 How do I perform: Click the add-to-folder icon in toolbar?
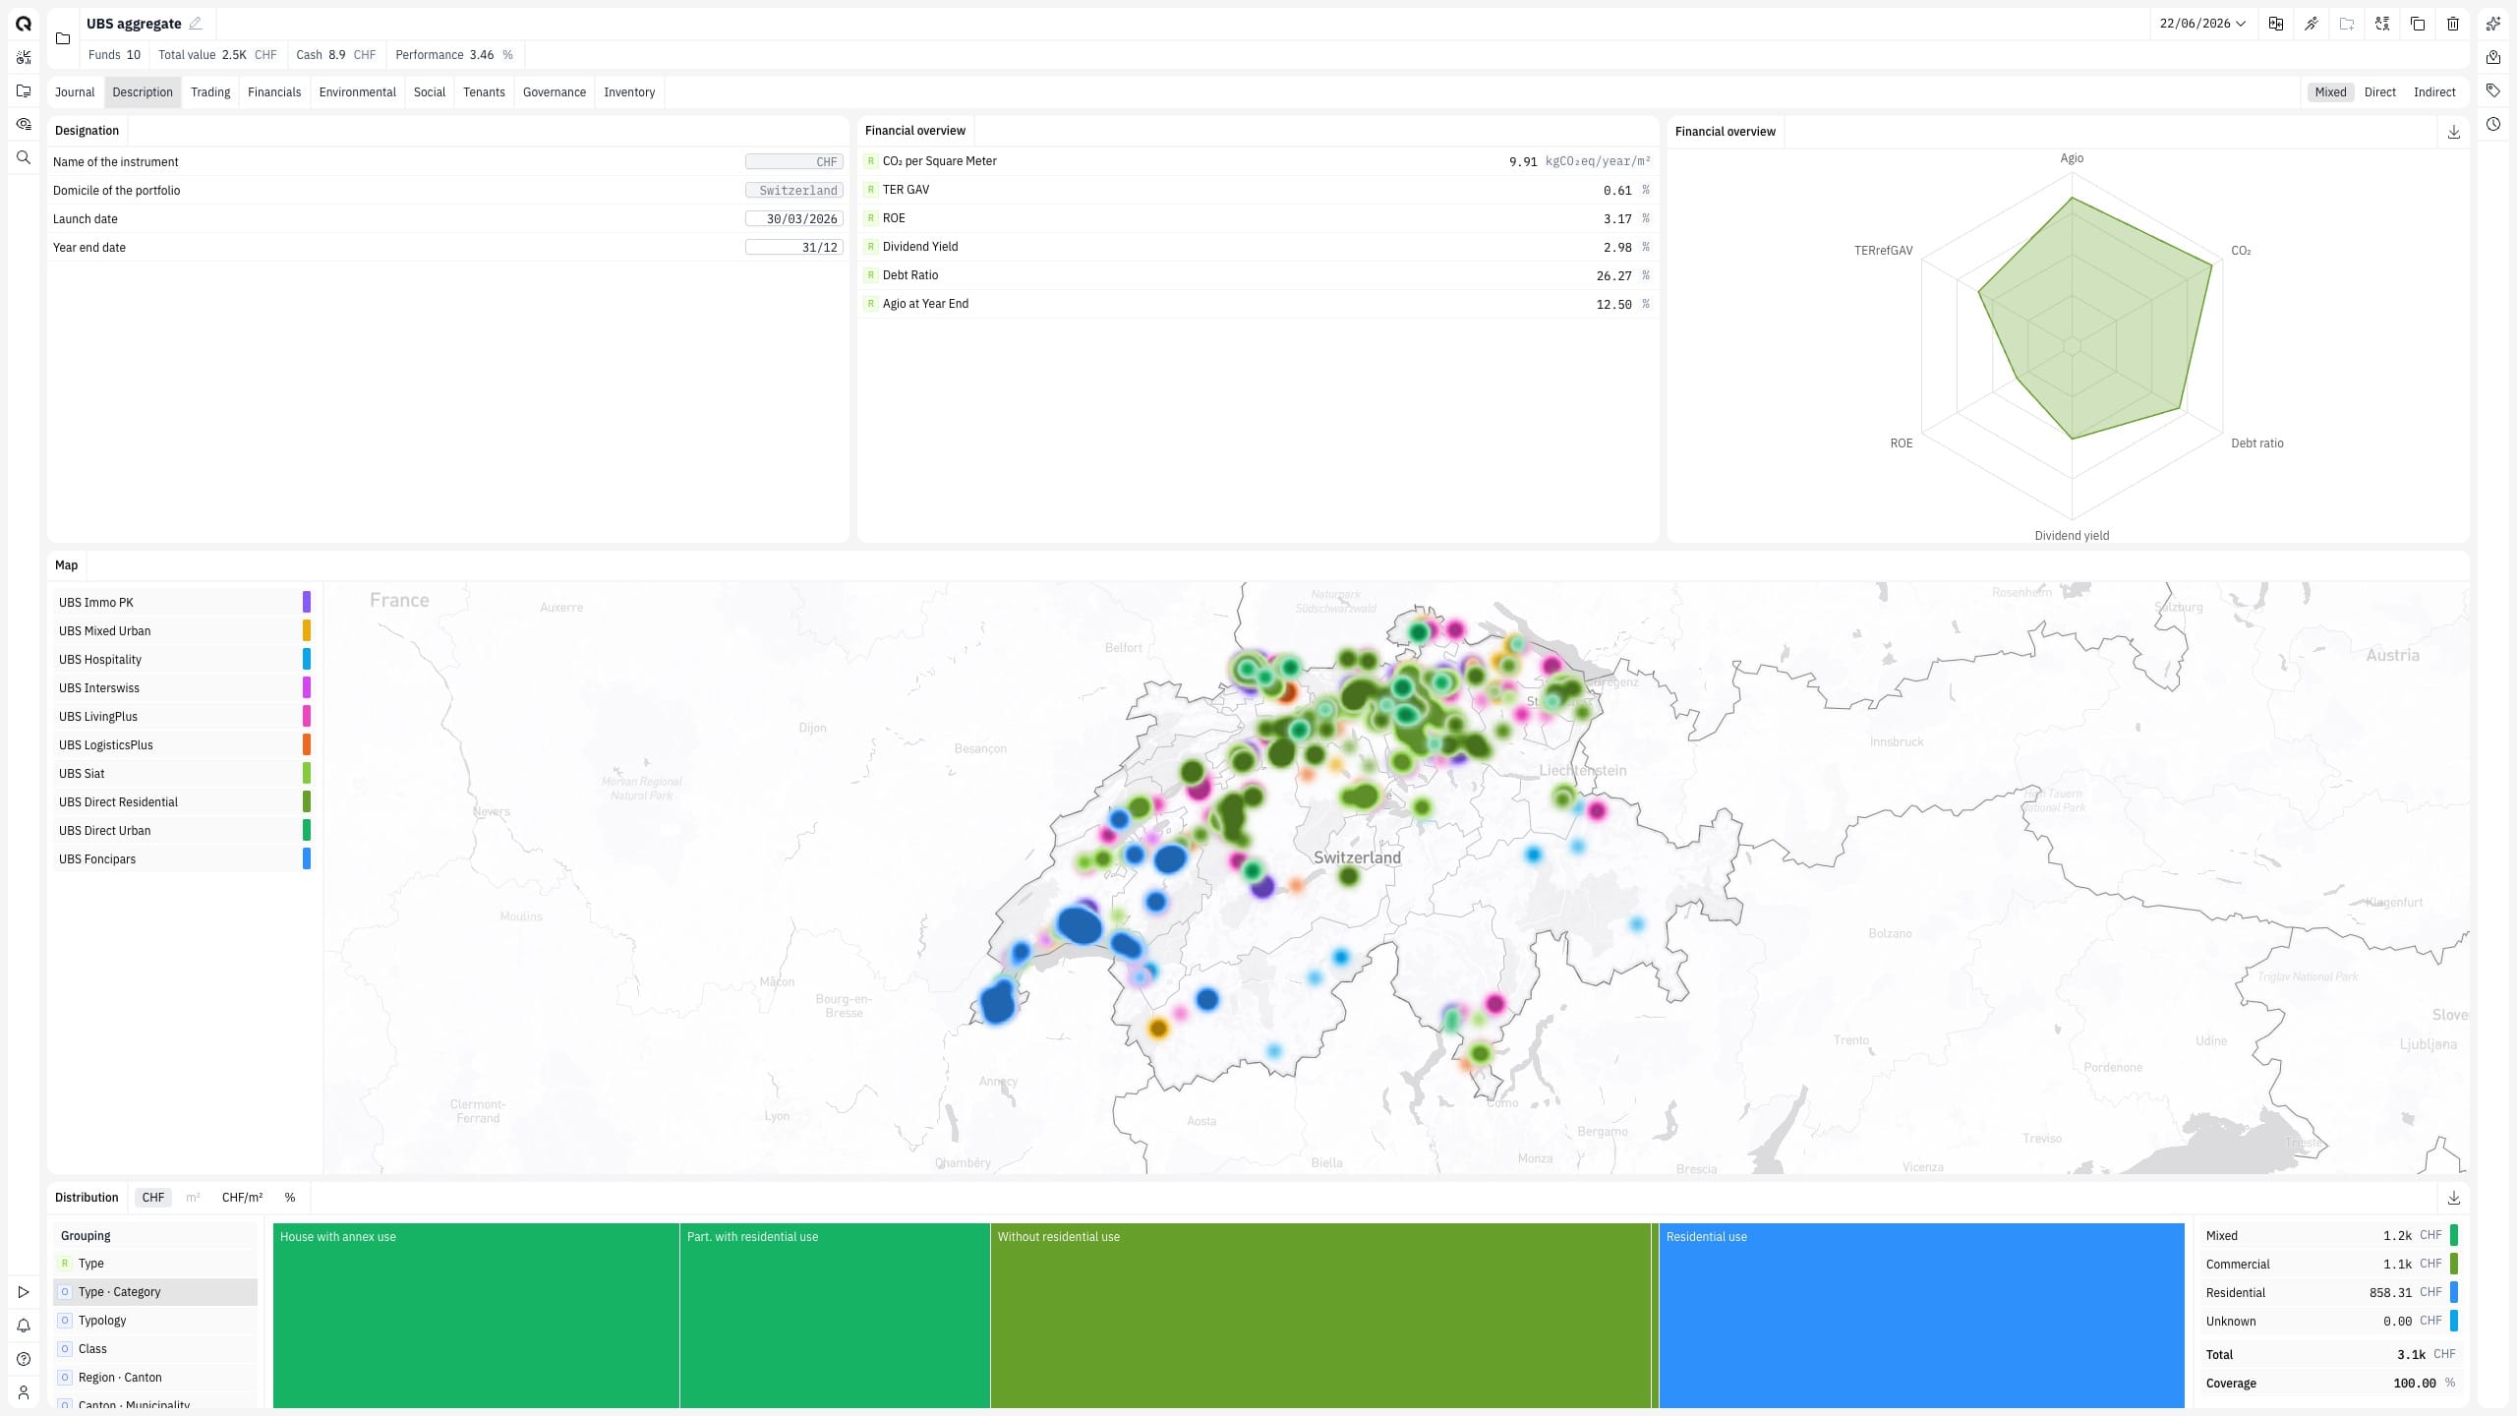click(x=2347, y=24)
